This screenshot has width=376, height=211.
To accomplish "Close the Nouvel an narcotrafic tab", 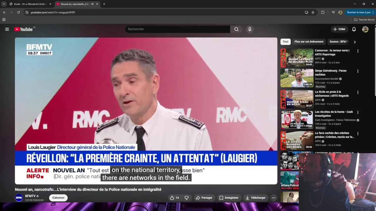I will pyautogui.click(x=97, y=4).
